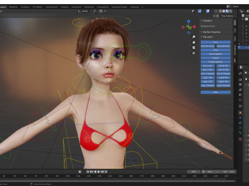The image size is (249, 186).
Task: Select material preview viewport shading
Action: click(227, 11)
